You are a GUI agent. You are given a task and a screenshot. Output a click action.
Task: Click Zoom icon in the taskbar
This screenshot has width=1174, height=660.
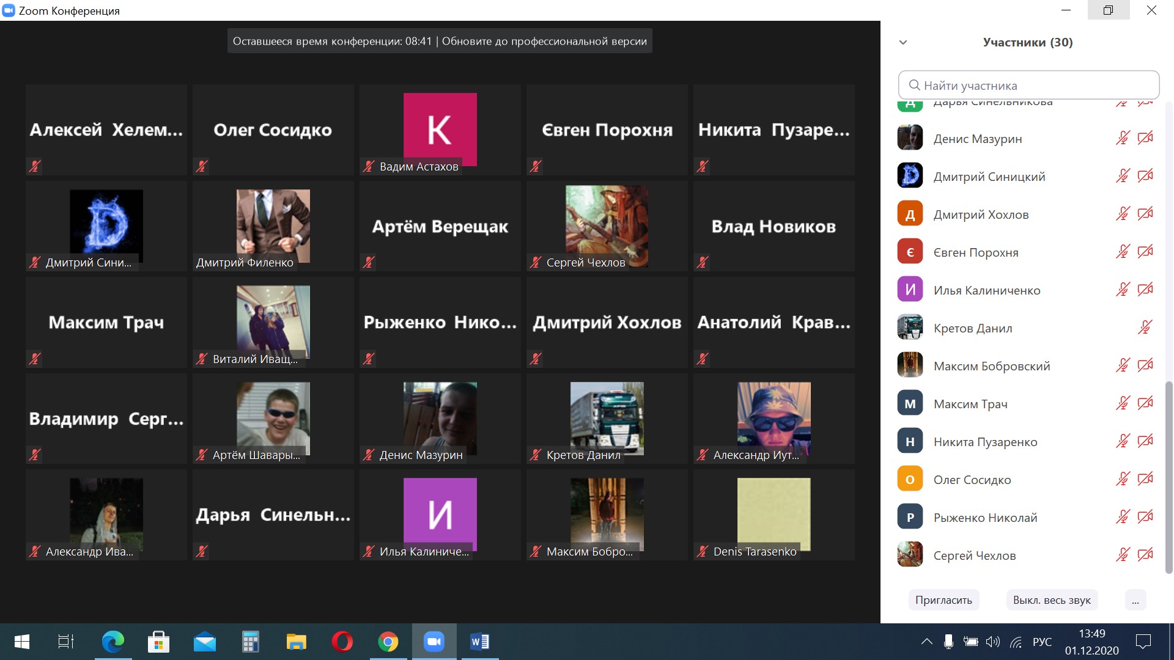(434, 642)
